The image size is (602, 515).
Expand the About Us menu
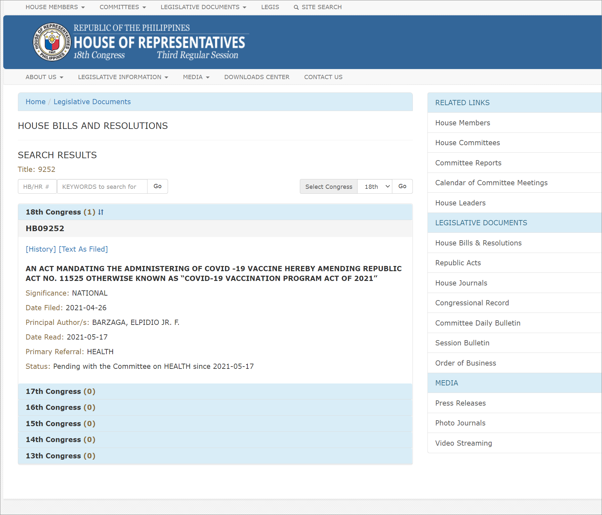(x=44, y=77)
